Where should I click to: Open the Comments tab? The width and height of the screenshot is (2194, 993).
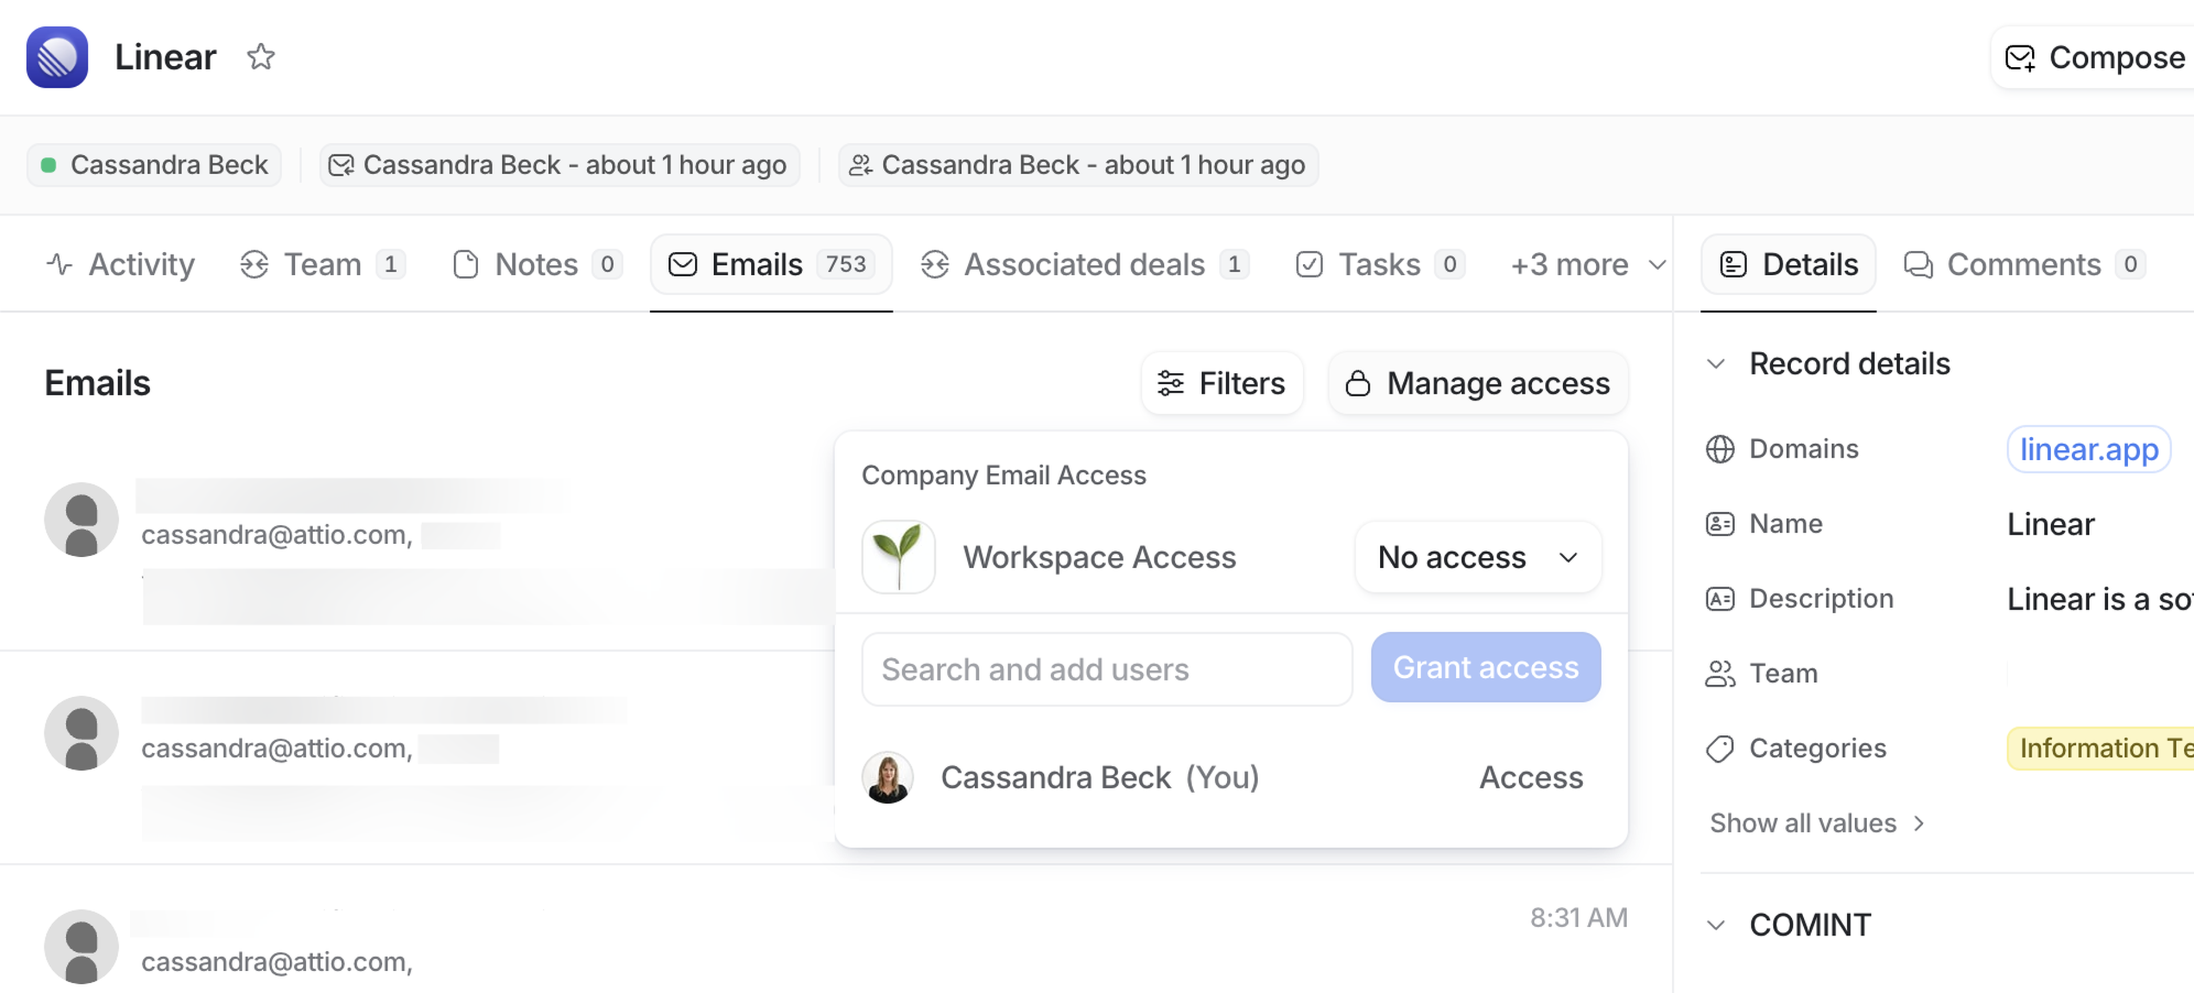[x=2024, y=264]
